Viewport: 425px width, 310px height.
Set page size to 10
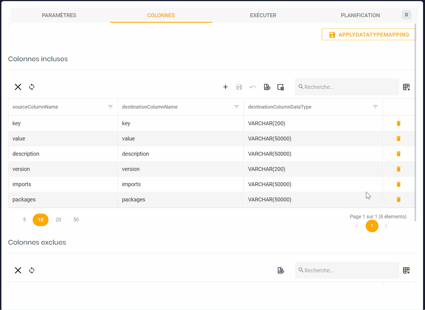click(x=40, y=220)
